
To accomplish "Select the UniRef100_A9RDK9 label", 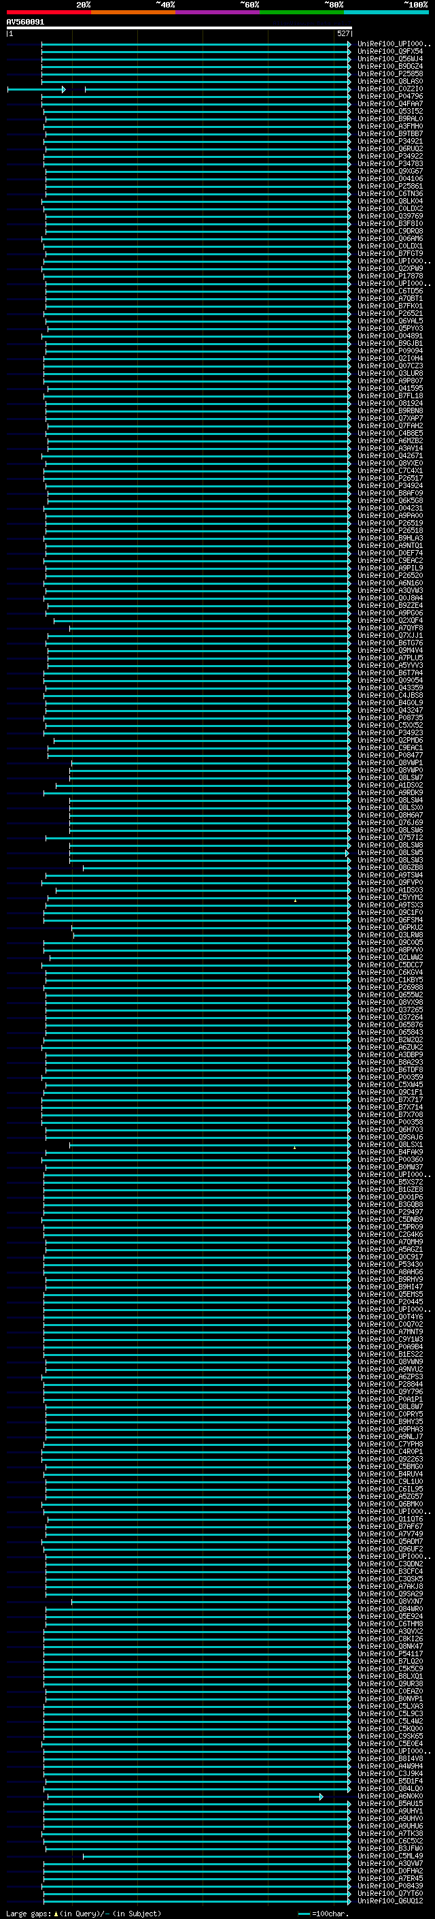I will [x=389, y=792].
